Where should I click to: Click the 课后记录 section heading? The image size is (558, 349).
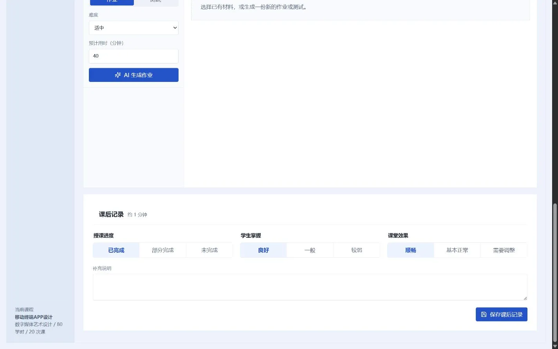tap(111, 214)
